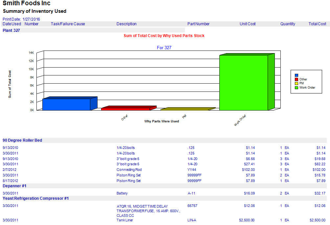Click the Why Parts Were Used axis title
The image size is (330, 225).
[x=162, y=121]
